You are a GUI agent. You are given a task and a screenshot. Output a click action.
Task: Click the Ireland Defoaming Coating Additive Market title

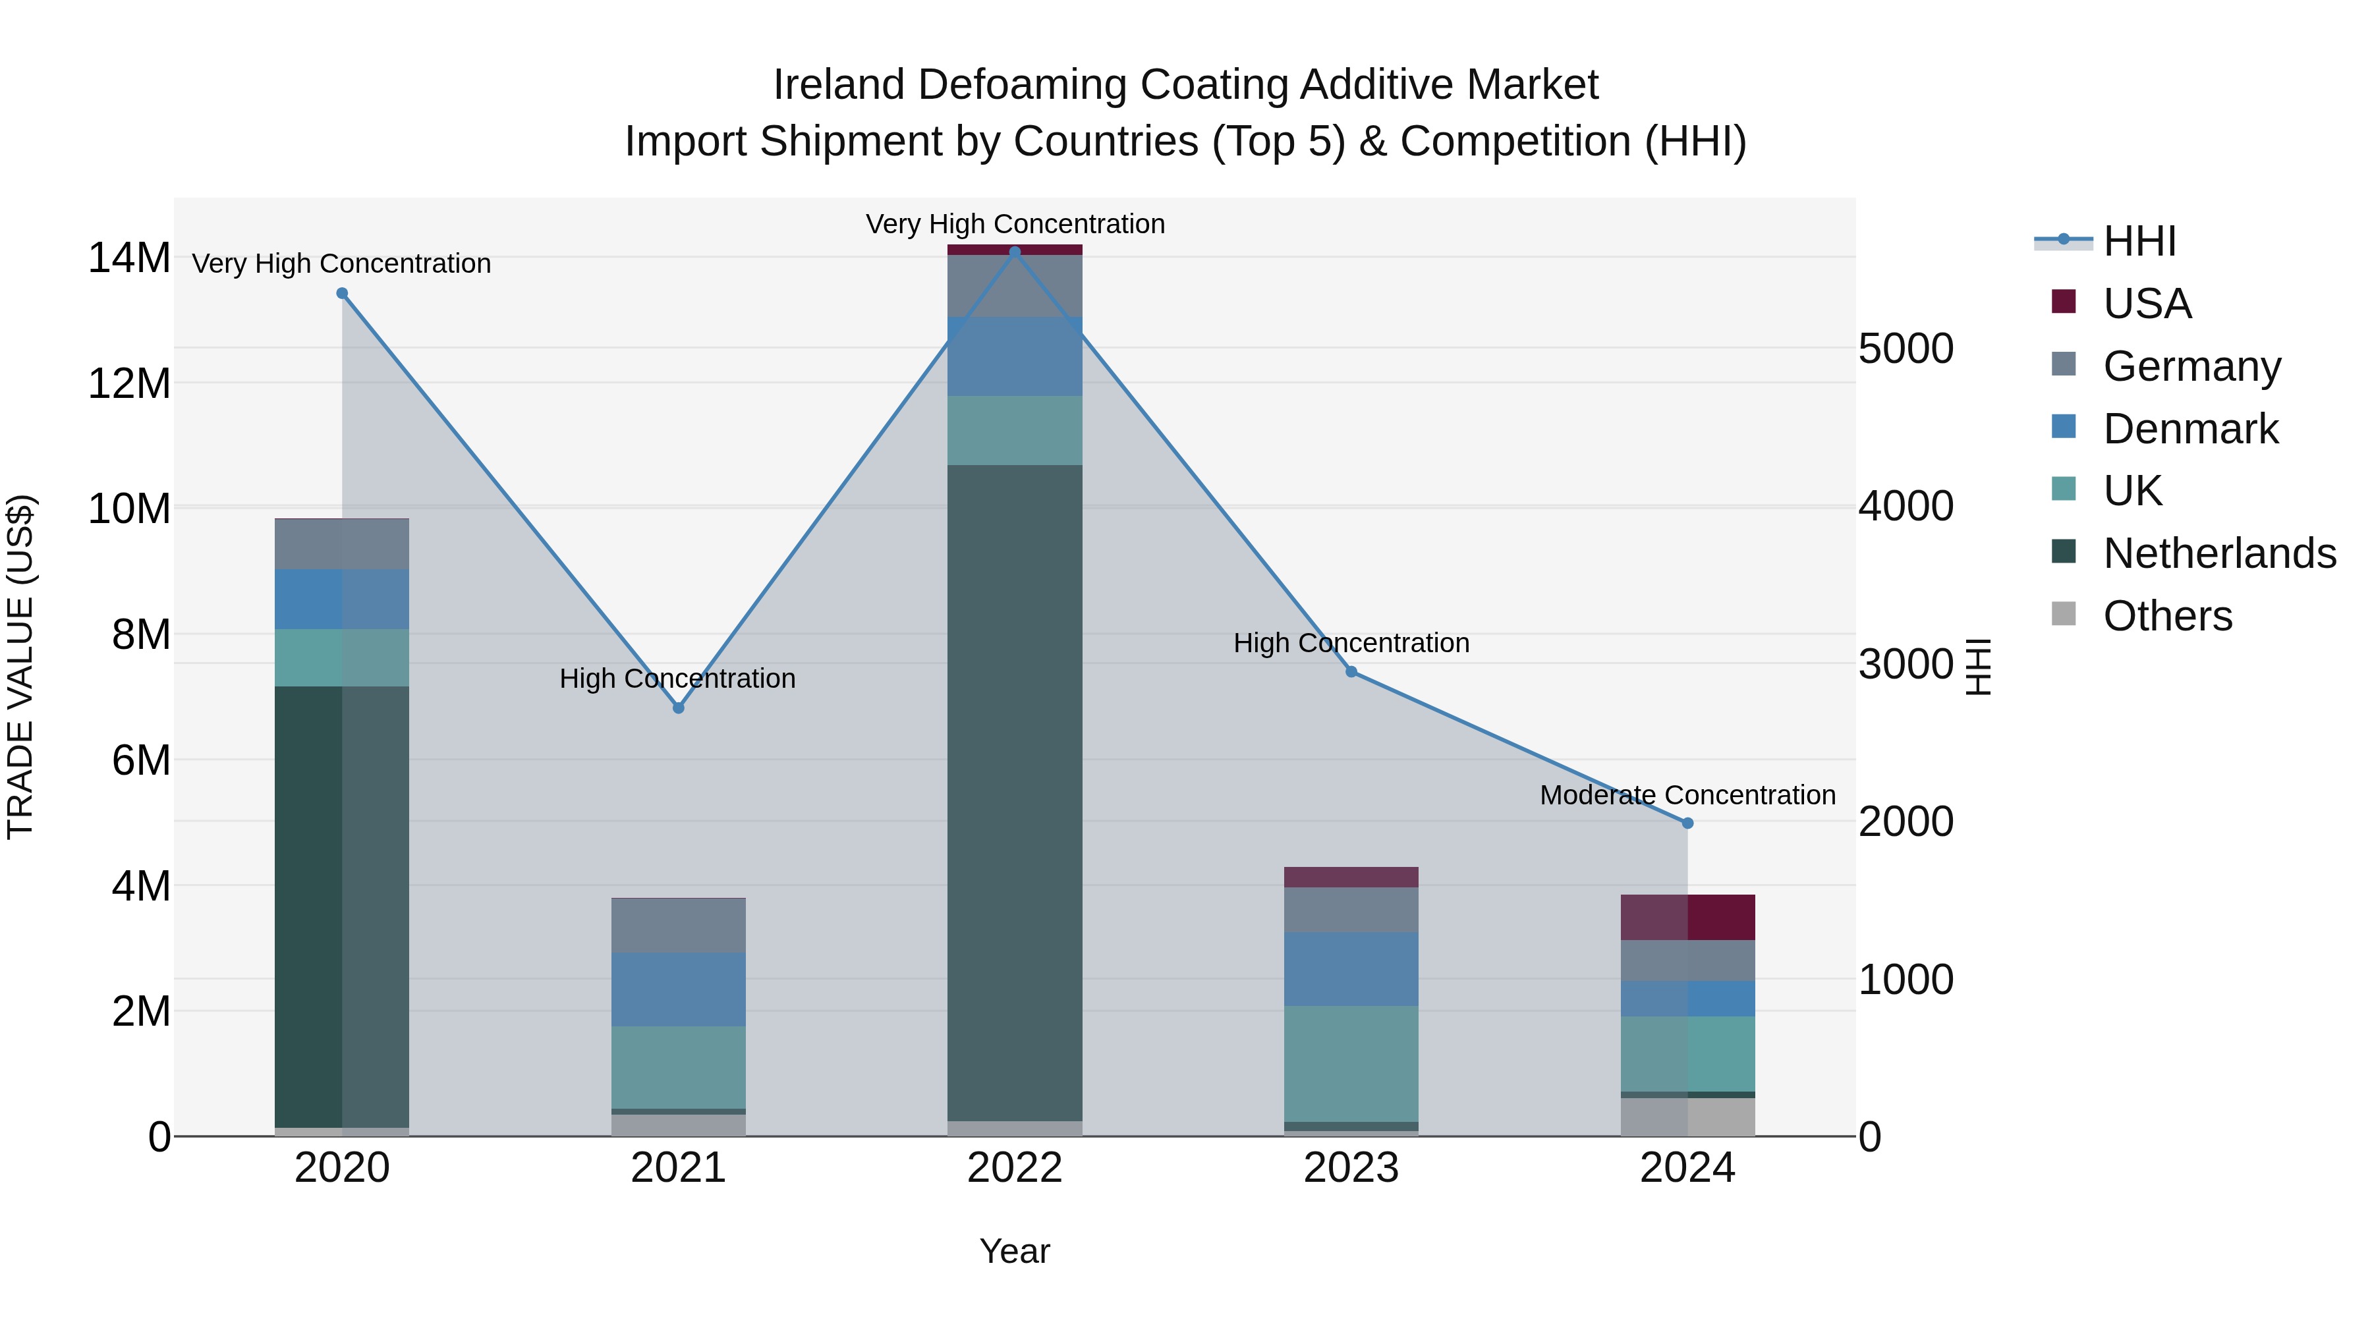click(1185, 85)
